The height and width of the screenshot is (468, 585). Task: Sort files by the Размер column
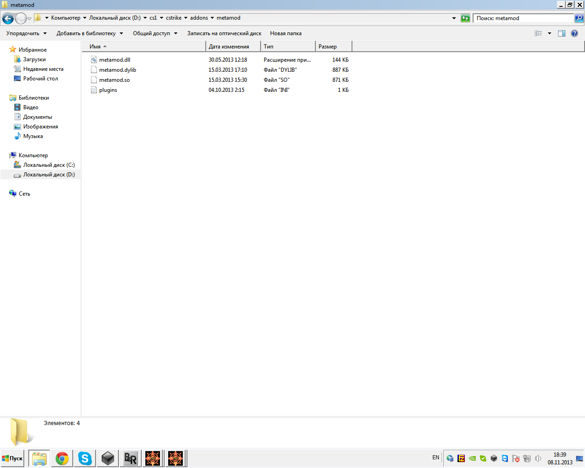point(334,47)
